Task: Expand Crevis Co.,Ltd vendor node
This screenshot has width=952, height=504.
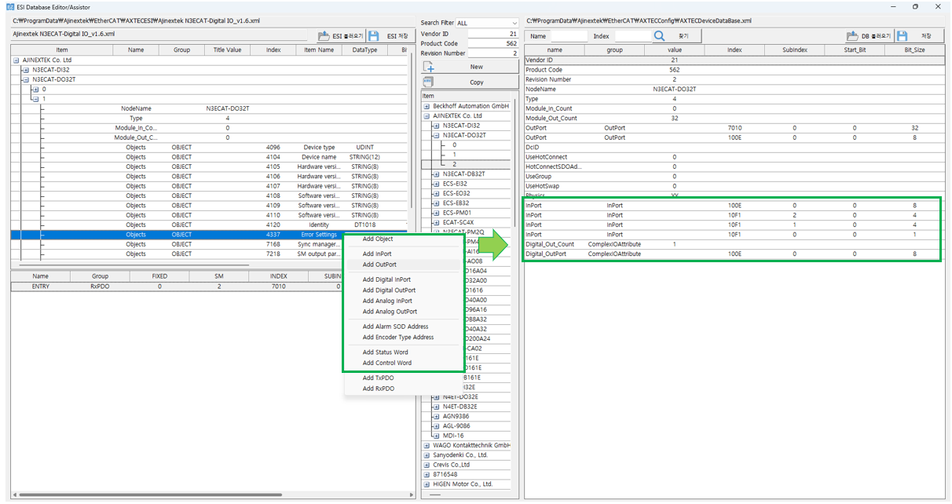Action: pyautogui.click(x=427, y=465)
